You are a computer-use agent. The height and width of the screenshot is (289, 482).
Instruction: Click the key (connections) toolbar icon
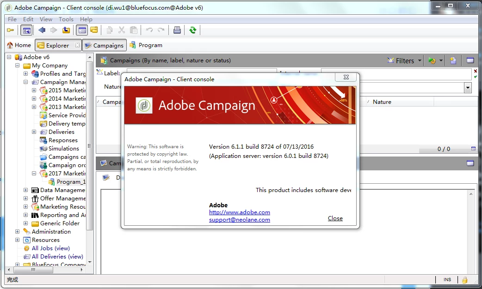pos(11,30)
